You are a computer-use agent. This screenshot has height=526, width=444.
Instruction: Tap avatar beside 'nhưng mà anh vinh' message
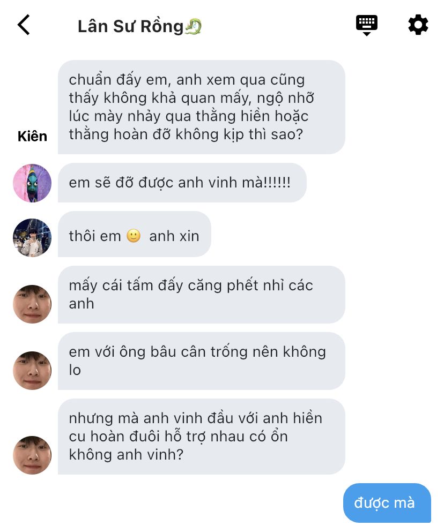pyautogui.click(x=32, y=455)
